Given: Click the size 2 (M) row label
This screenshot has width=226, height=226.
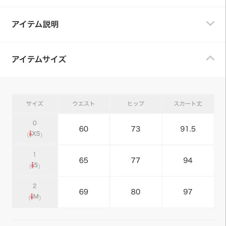Looking at the screenshot, I should coord(35,191).
